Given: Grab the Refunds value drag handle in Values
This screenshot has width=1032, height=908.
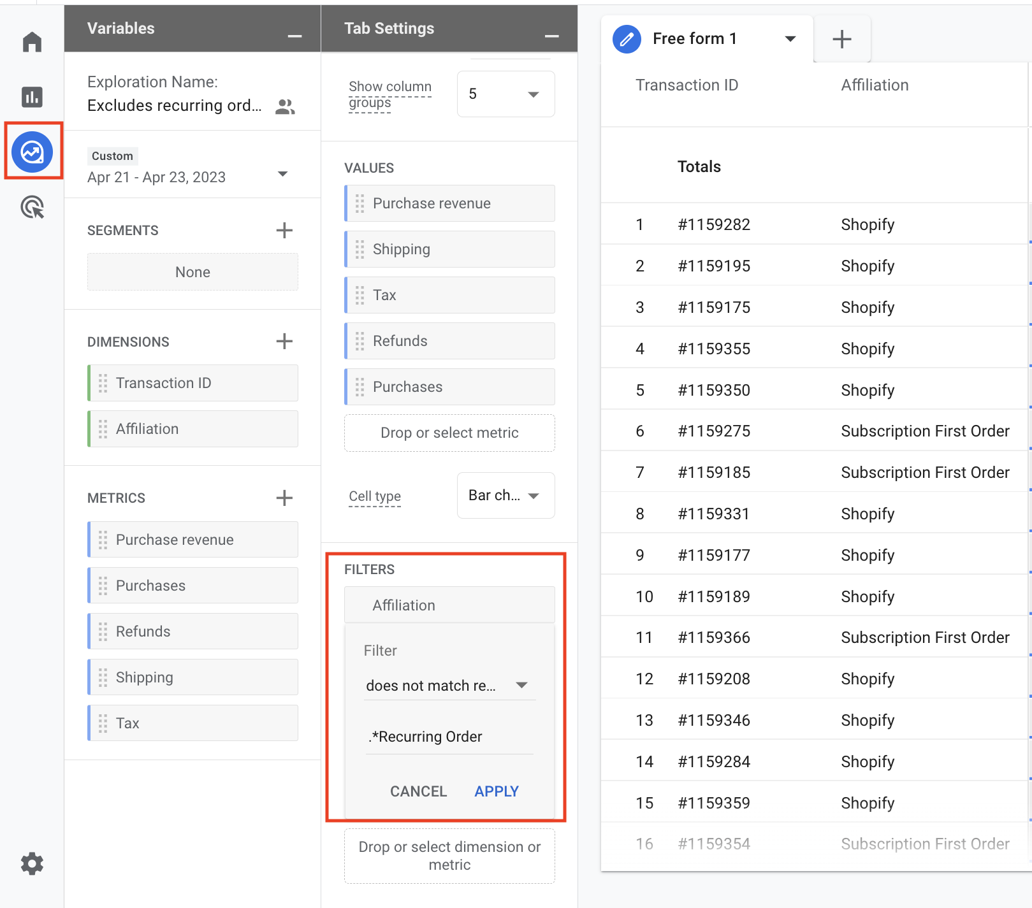Looking at the screenshot, I should click(x=360, y=341).
